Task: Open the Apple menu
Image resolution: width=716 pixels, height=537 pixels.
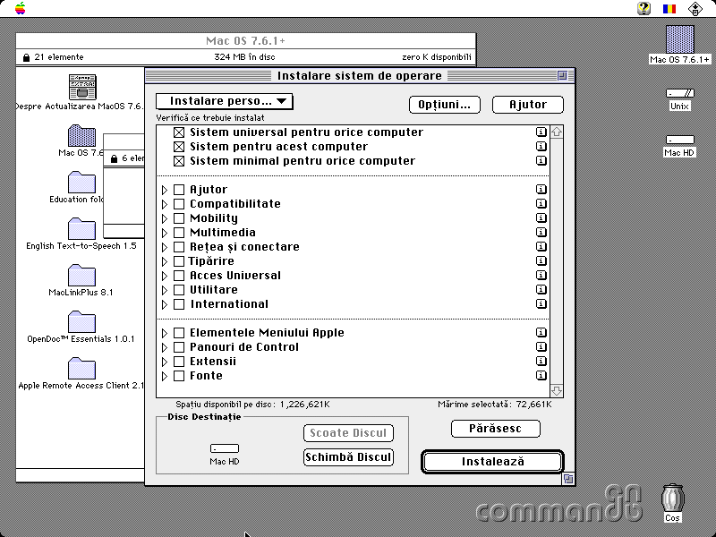Action: tap(20, 8)
